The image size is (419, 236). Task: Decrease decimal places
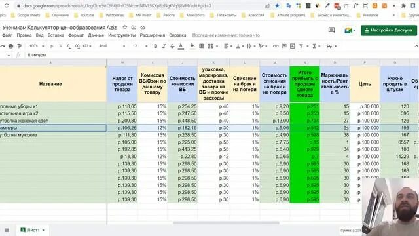click(x=69, y=46)
